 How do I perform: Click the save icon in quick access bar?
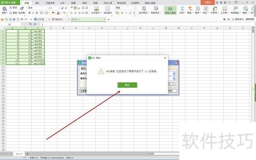click(6, 20)
